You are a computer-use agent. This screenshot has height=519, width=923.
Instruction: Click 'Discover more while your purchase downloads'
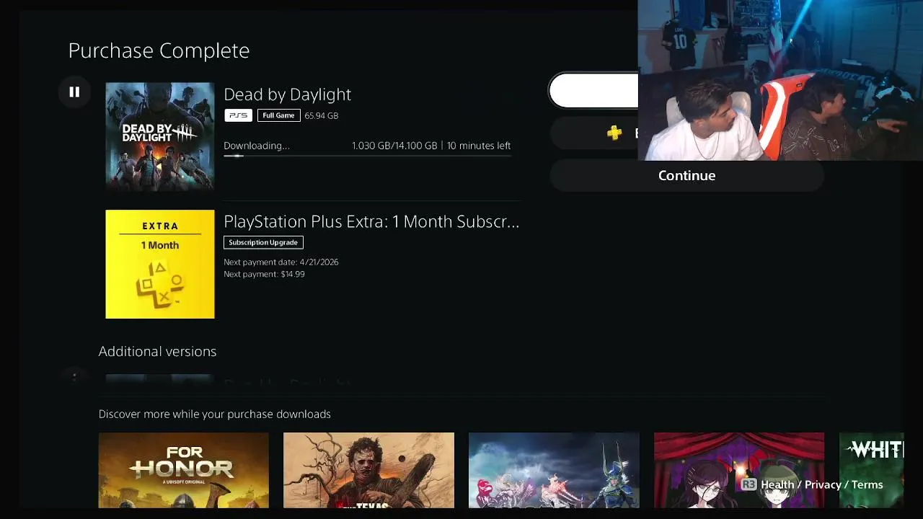[215, 414]
